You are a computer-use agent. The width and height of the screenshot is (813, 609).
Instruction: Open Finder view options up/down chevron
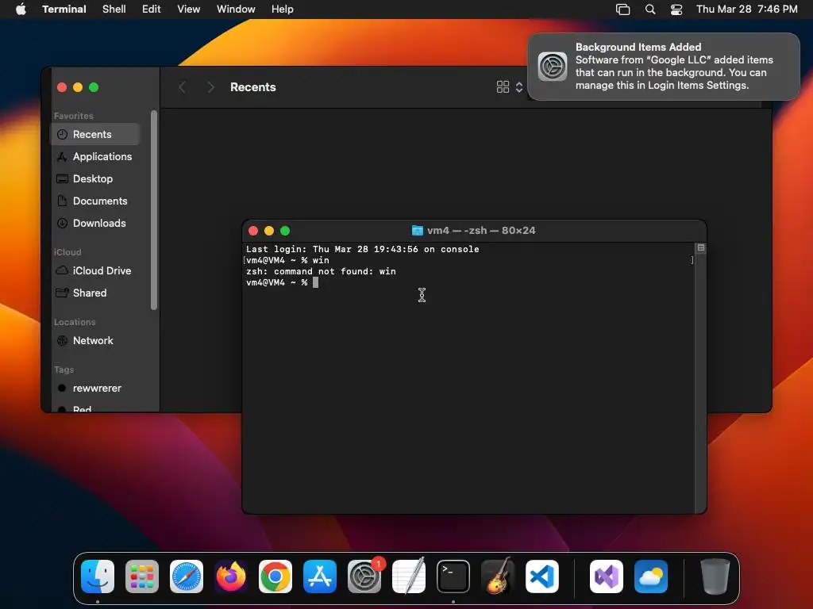click(519, 87)
